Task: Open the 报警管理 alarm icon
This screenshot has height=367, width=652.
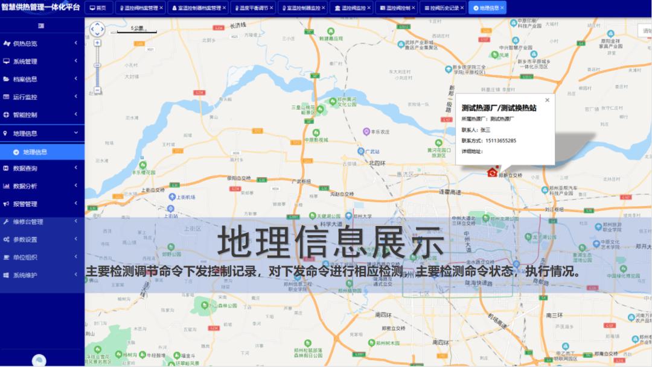Action: pos(7,204)
